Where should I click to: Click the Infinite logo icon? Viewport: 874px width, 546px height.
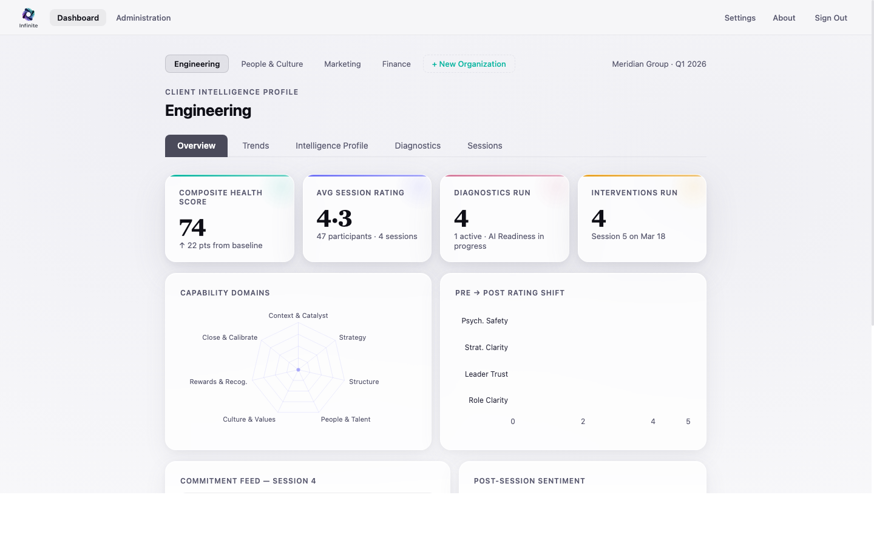coord(28,13)
